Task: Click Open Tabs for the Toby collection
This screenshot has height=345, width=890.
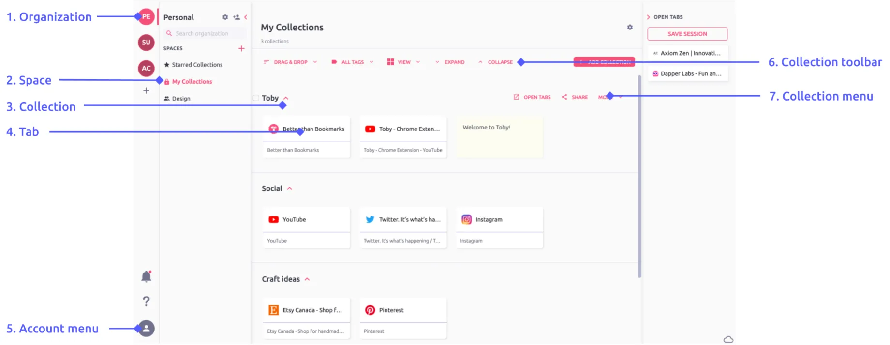Action: (x=532, y=97)
